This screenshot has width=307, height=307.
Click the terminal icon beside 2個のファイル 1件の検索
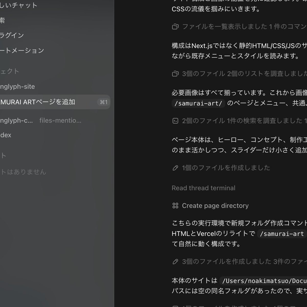175,121
